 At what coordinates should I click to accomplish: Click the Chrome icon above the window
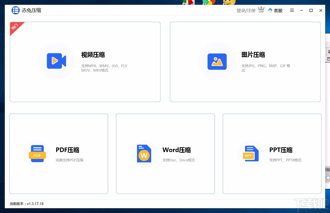[210, 2]
